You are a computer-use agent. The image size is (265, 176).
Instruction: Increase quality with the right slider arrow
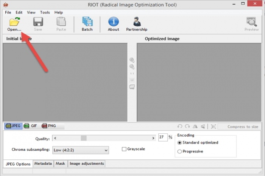[153, 138]
